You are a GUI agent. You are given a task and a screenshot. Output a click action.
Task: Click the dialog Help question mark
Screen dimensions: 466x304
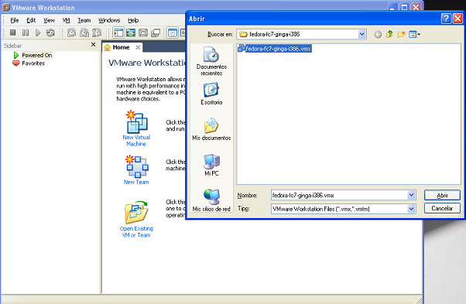[446, 19]
